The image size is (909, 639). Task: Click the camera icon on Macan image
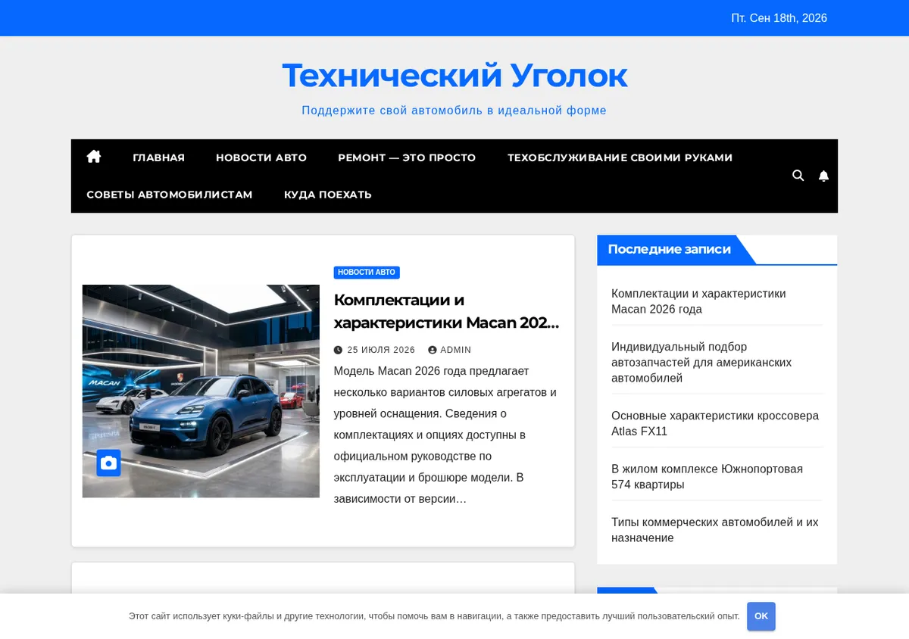point(108,463)
